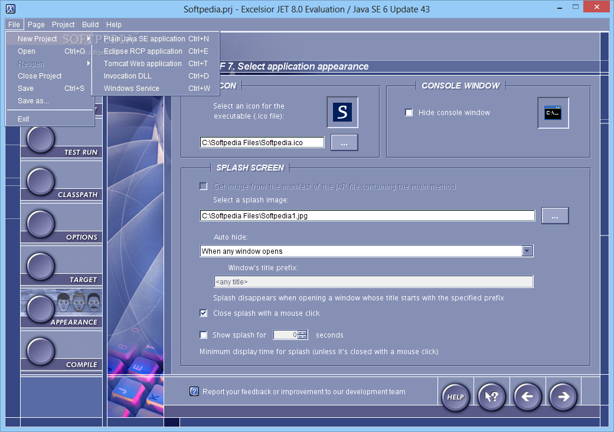Click the console window icon preview
The image size is (614, 432).
pos(553,113)
